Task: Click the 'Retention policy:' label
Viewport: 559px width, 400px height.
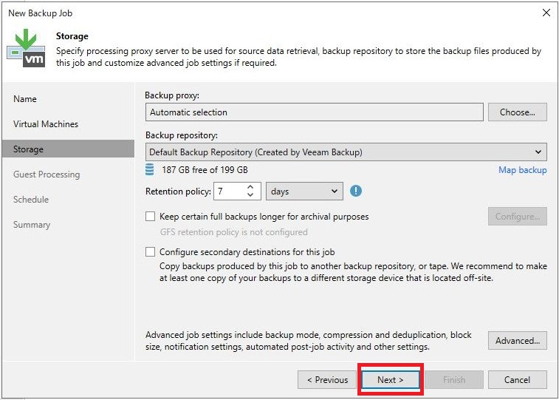Action: (178, 191)
